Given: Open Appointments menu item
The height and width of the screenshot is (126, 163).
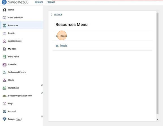Looking at the screenshot, I should pos(22,41).
